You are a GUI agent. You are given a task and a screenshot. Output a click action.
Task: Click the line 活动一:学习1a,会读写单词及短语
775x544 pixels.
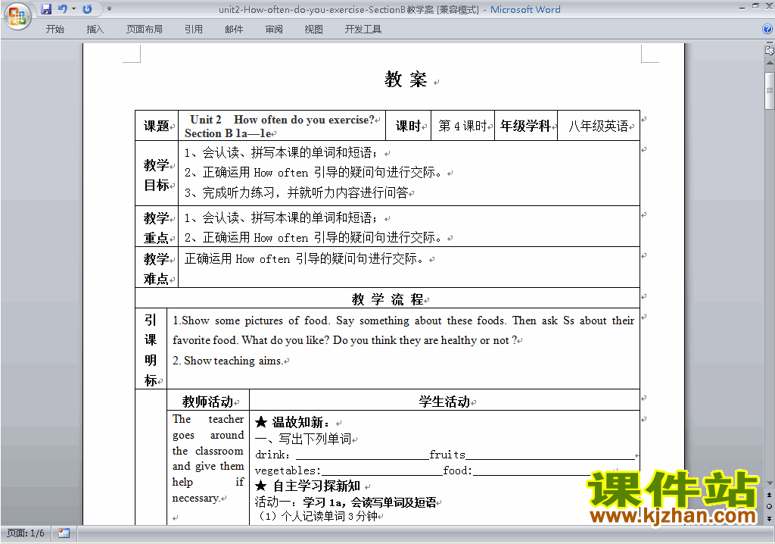345,502
